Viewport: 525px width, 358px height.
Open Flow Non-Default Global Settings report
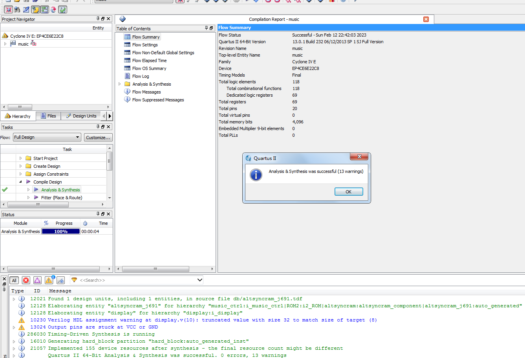[163, 53]
